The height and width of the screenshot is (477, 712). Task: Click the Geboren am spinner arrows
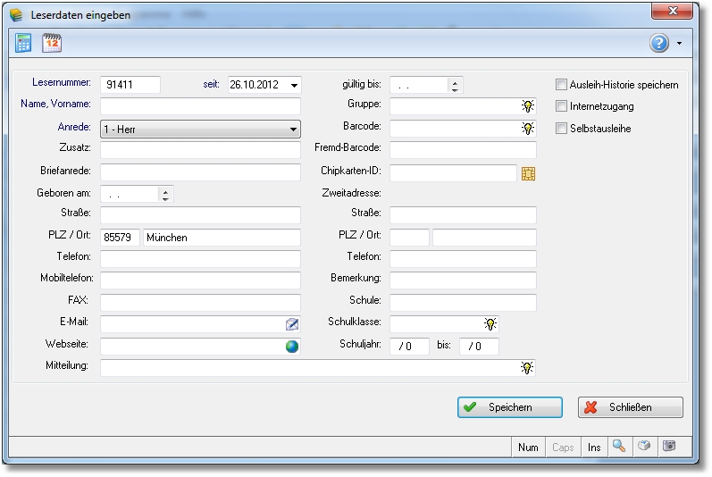[x=165, y=194]
